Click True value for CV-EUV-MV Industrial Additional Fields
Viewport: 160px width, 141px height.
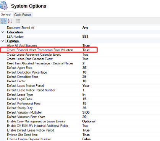point(86,126)
